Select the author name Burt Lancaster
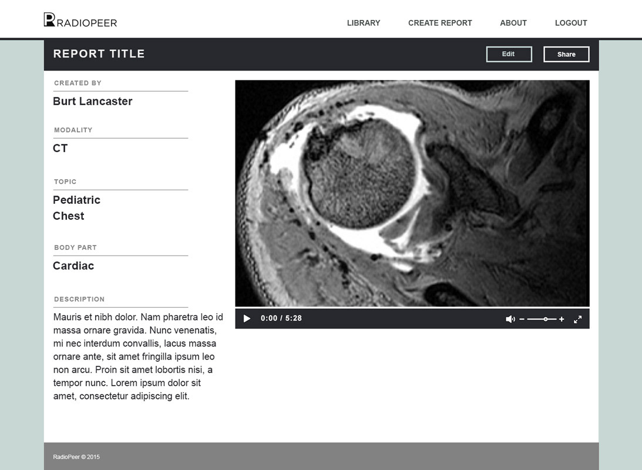Screen dimensions: 642x470 pyautogui.click(x=93, y=101)
